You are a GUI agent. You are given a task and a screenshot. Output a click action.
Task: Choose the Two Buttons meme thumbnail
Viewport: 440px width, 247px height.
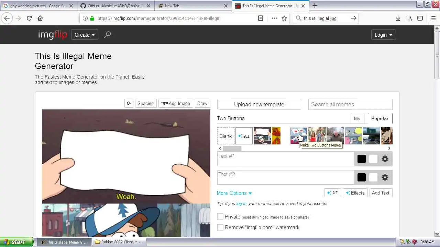click(299, 136)
